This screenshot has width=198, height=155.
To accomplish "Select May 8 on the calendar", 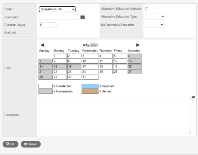I will pyautogui.click(x=60, y=61).
